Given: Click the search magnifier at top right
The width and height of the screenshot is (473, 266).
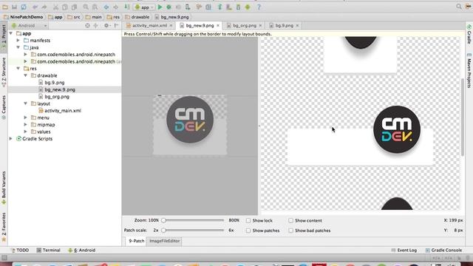Looking at the screenshot, I should click(x=459, y=7).
